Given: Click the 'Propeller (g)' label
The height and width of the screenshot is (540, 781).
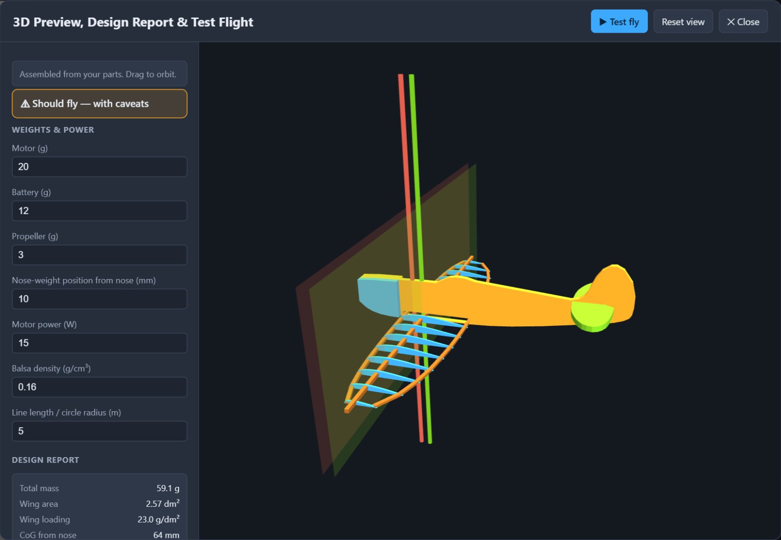Looking at the screenshot, I should pos(35,236).
